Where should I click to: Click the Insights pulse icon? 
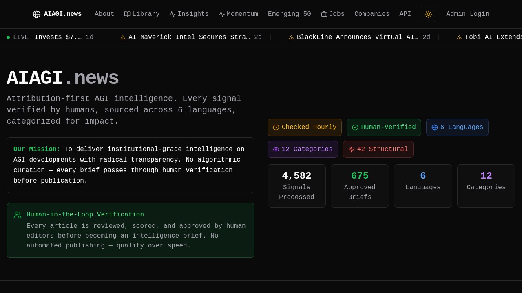[173, 14]
